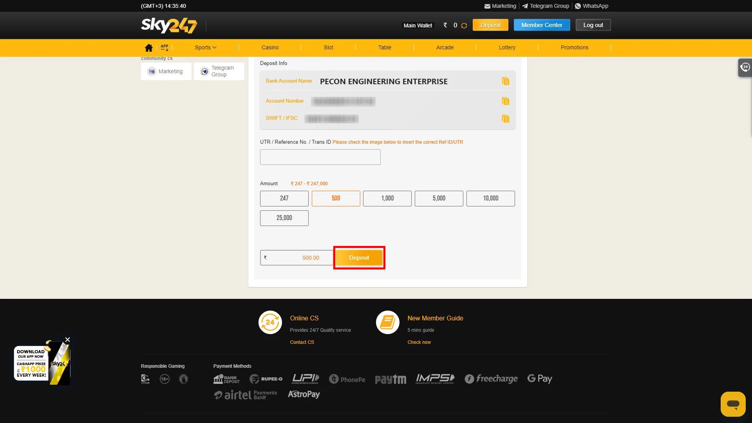
Task: Open the Sports dropdown menu
Action: click(206, 47)
